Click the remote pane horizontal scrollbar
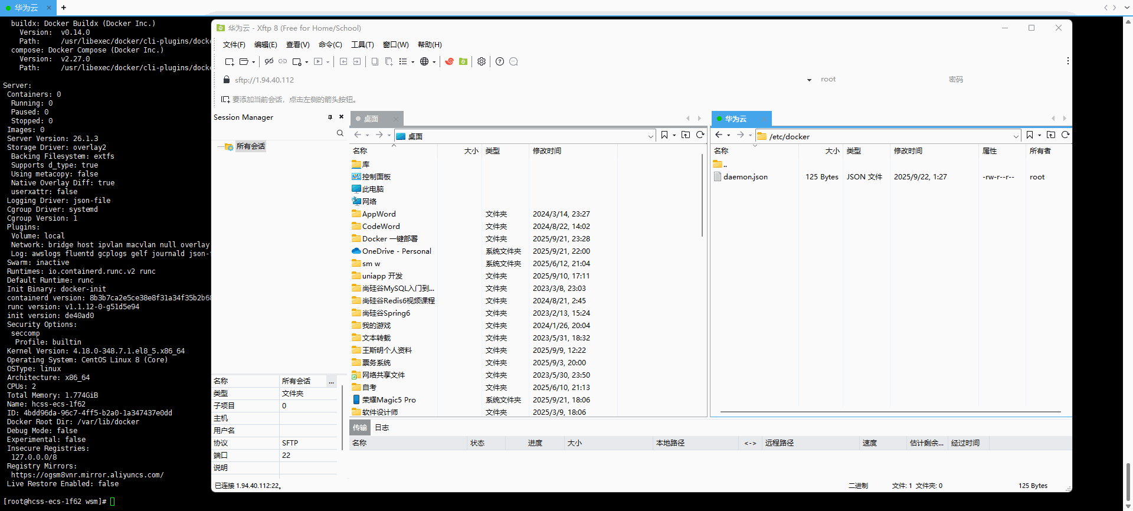The width and height of the screenshot is (1133, 511). tap(890, 412)
